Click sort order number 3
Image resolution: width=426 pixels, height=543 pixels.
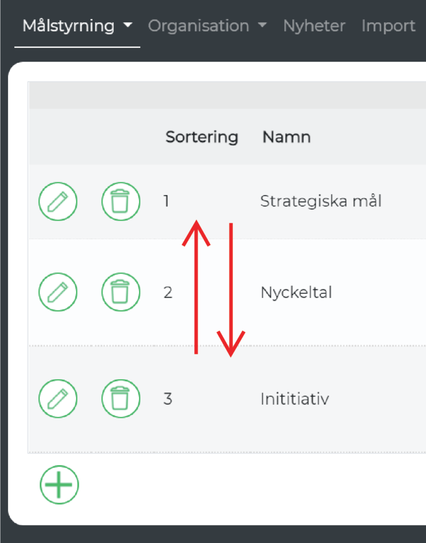point(168,399)
